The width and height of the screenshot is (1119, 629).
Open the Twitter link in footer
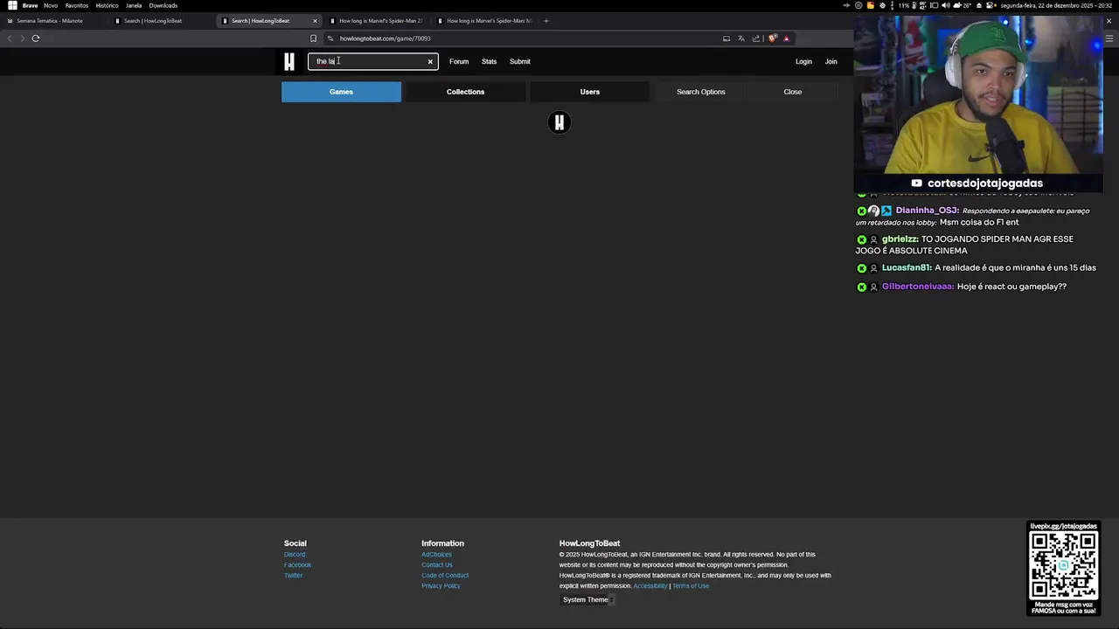coord(293,576)
